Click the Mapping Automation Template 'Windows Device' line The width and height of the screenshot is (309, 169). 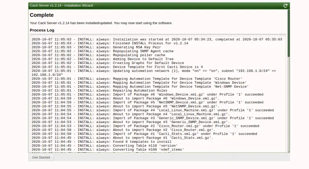pos(139,82)
